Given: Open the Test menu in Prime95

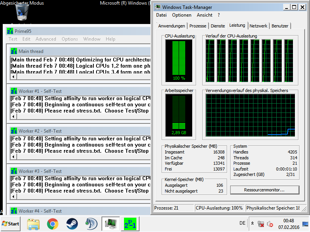Looking at the screenshot, I should (13, 39).
